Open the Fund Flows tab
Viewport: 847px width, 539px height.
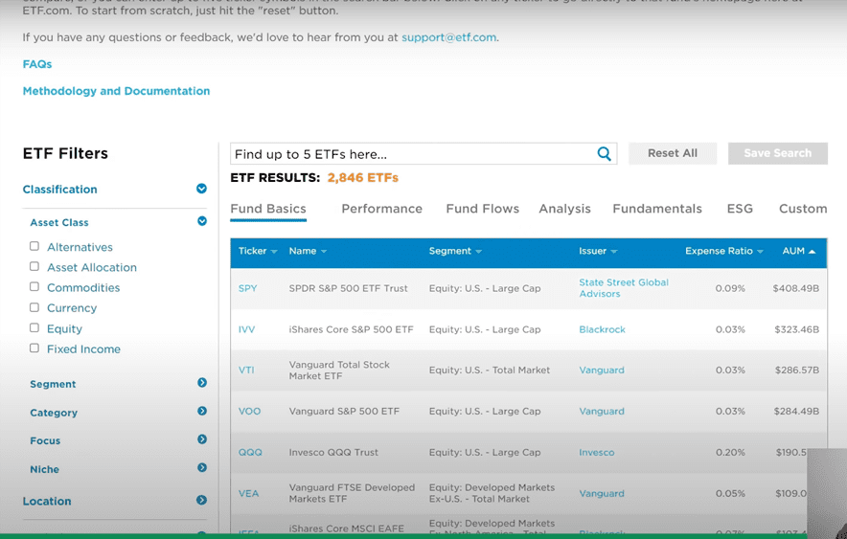[482, 209]
